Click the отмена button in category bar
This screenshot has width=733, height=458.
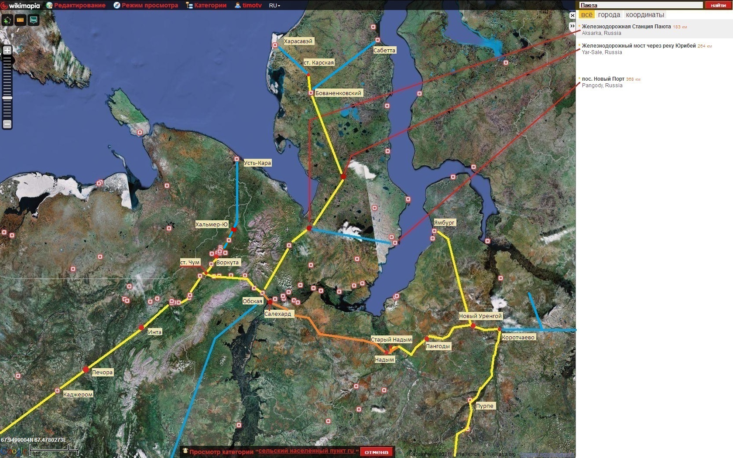(x=376, y=452)
